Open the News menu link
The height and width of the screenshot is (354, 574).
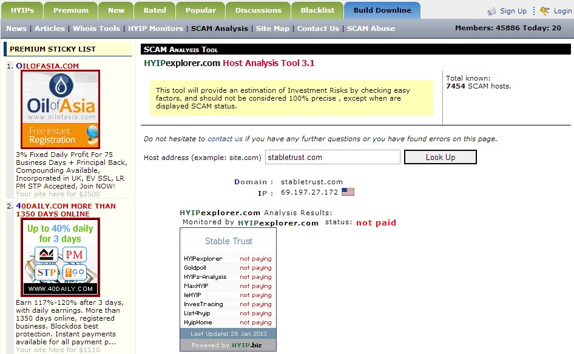point(16,28)
